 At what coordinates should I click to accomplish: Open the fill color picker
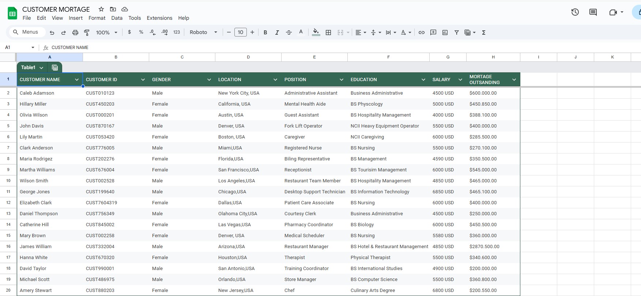point(316,33)
